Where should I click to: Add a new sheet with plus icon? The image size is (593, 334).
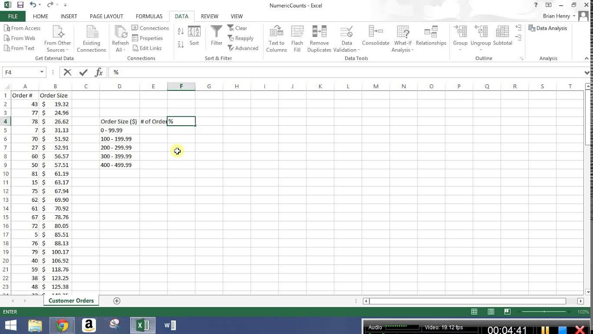(117, 301)
